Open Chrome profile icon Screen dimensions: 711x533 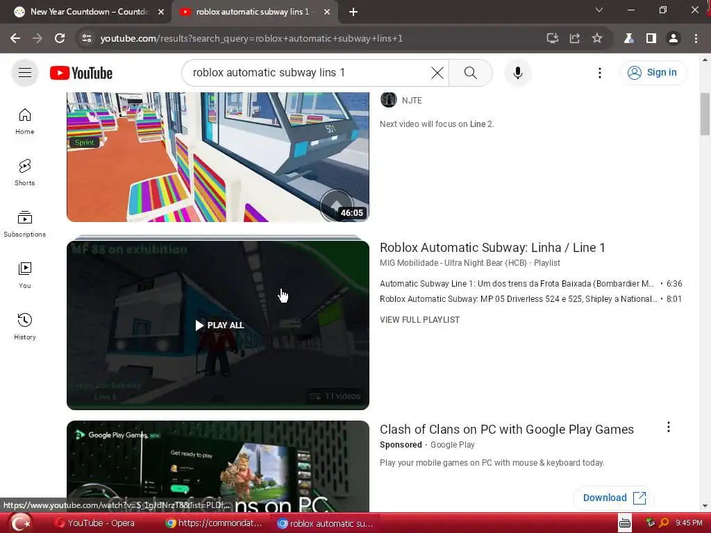(x=674, y=39)
